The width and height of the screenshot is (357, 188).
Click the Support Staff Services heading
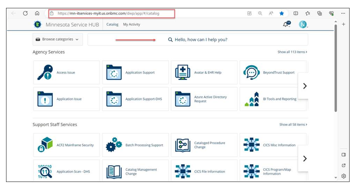(x=55, y=124)
